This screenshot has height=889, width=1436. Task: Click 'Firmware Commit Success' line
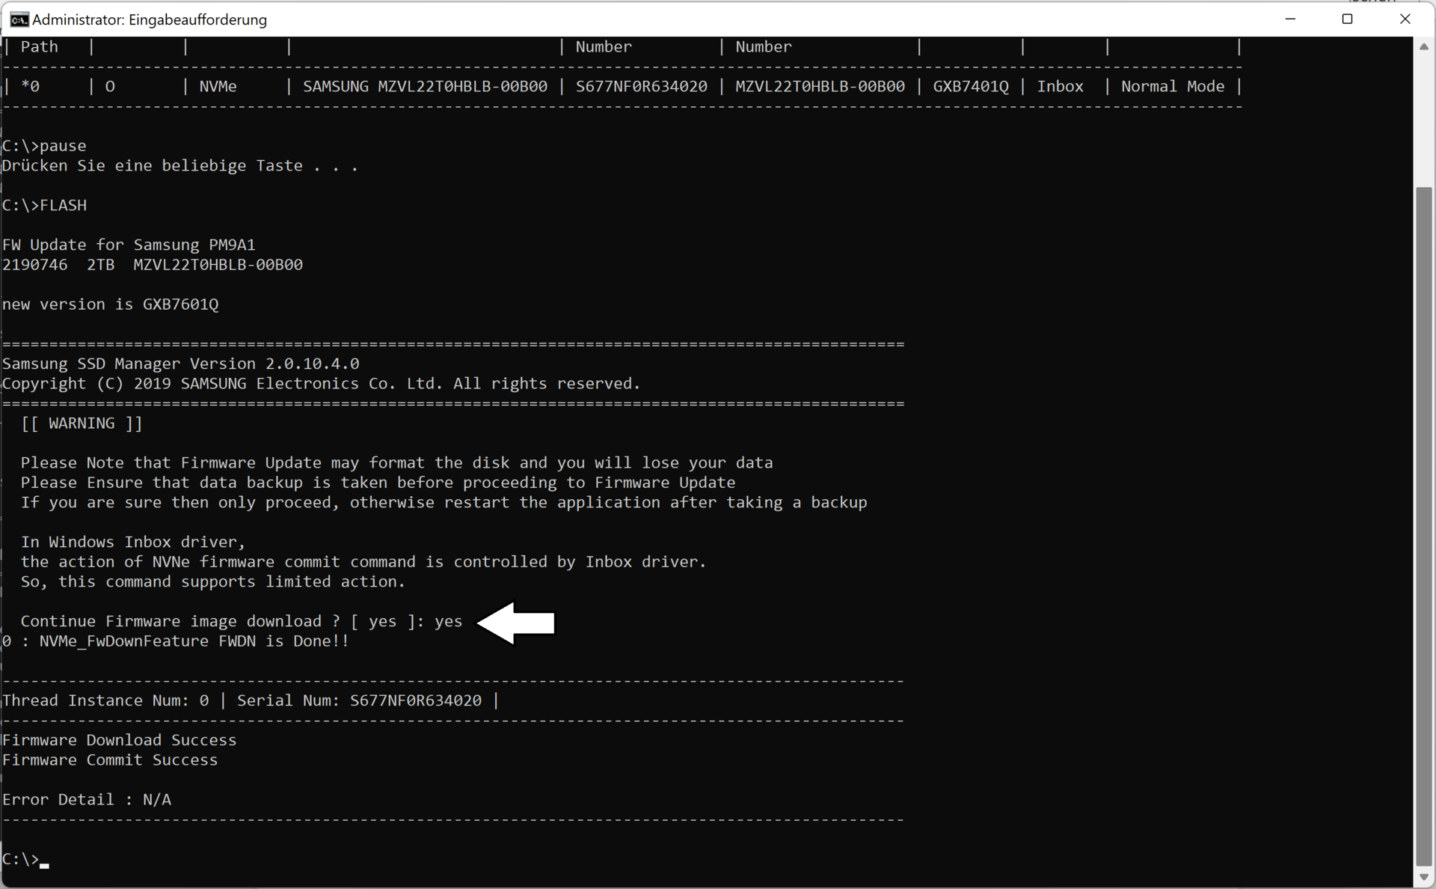coord(110,760)
